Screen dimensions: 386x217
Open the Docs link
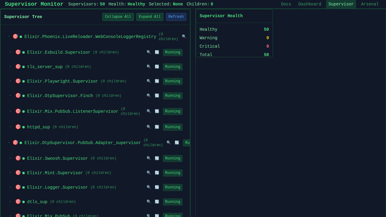286,4
